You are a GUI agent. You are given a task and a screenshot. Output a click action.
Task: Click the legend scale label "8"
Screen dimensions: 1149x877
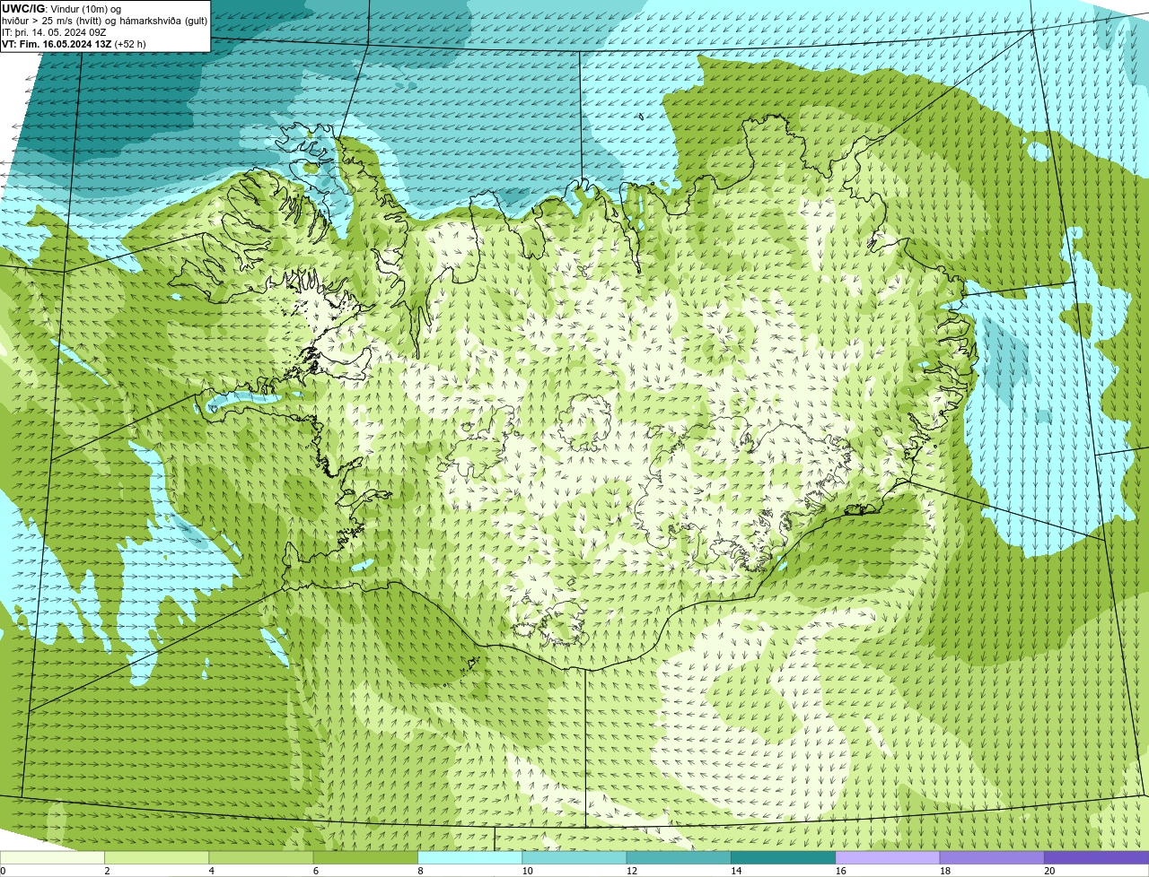coord(419,871)
